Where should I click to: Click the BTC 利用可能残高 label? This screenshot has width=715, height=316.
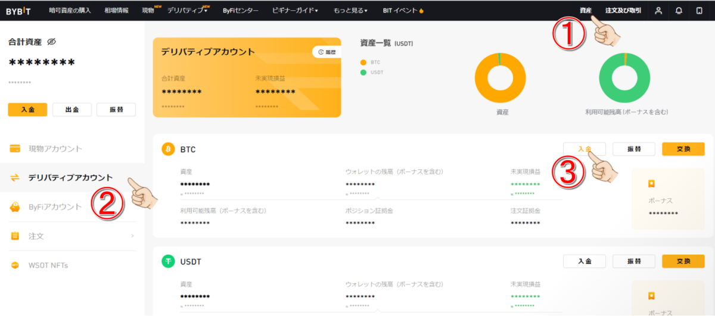click(223, 211)
